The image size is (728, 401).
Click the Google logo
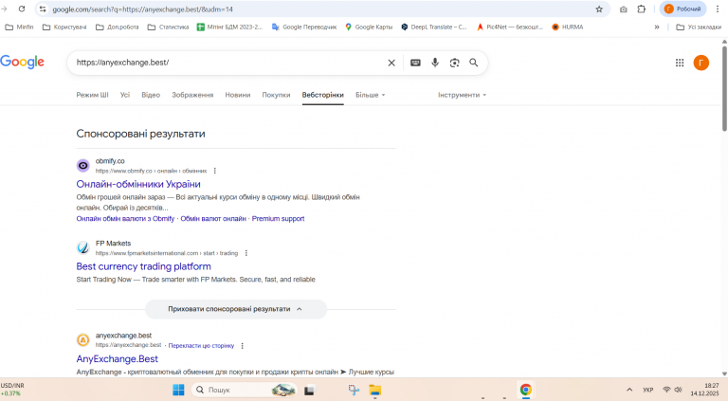point(23,62)
